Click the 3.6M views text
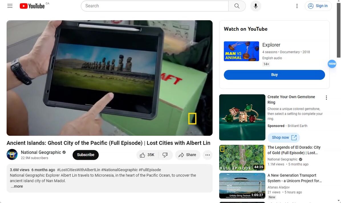Screen dimensions: 341x203 (x=20, y=170)
